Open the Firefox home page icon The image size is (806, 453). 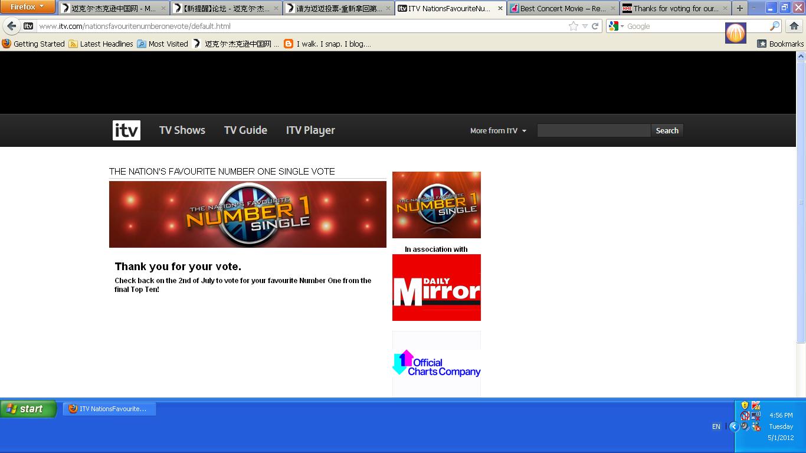[x=794, y=26]
